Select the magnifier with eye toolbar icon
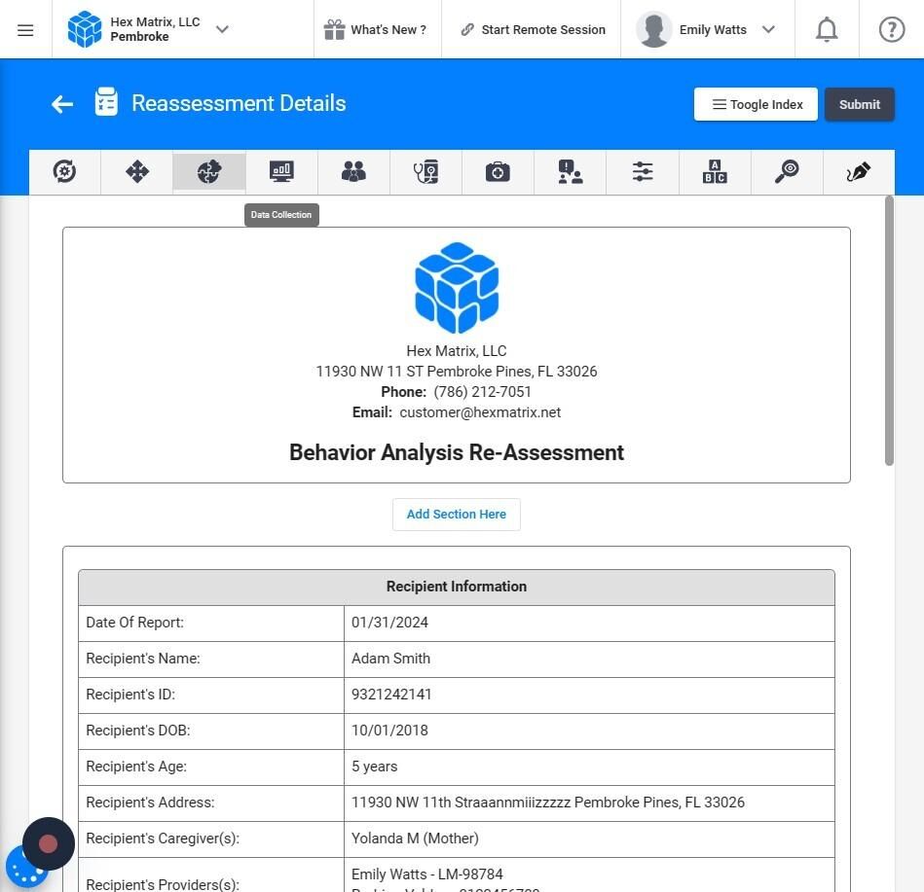The image size is (924, 892). point(786,171)
